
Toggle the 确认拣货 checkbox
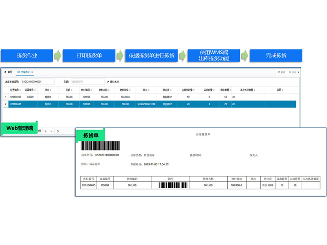[x=108, y=82]
